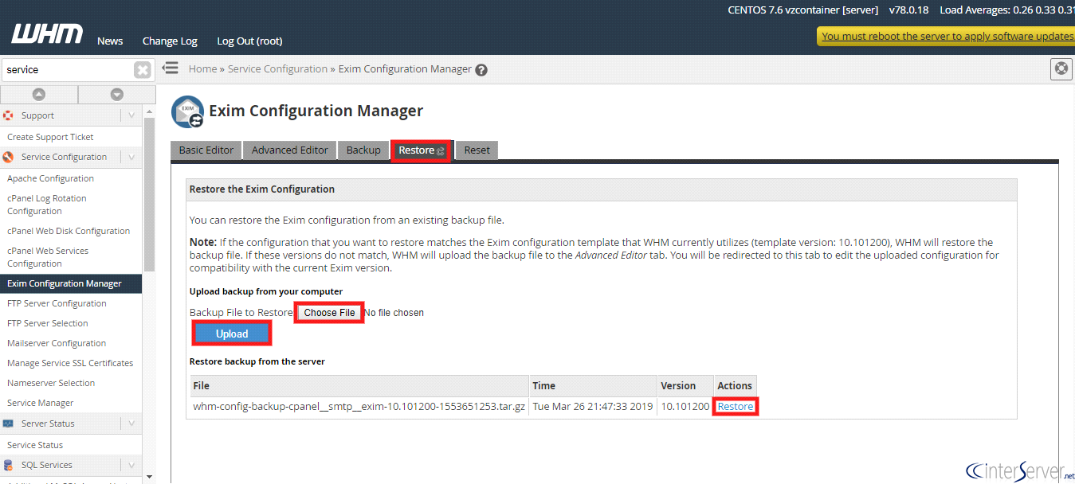The height and width of the screenshot is (484, 1075).
Task: Click the close circle icon at top right
Action: pyautogui.click(x=1061, y=69)
